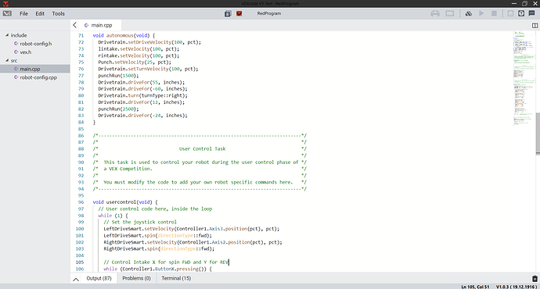The width and height of the screenshot is (540, 289).
Task: Switch to the Problems (0) tab
Action: 136,278
